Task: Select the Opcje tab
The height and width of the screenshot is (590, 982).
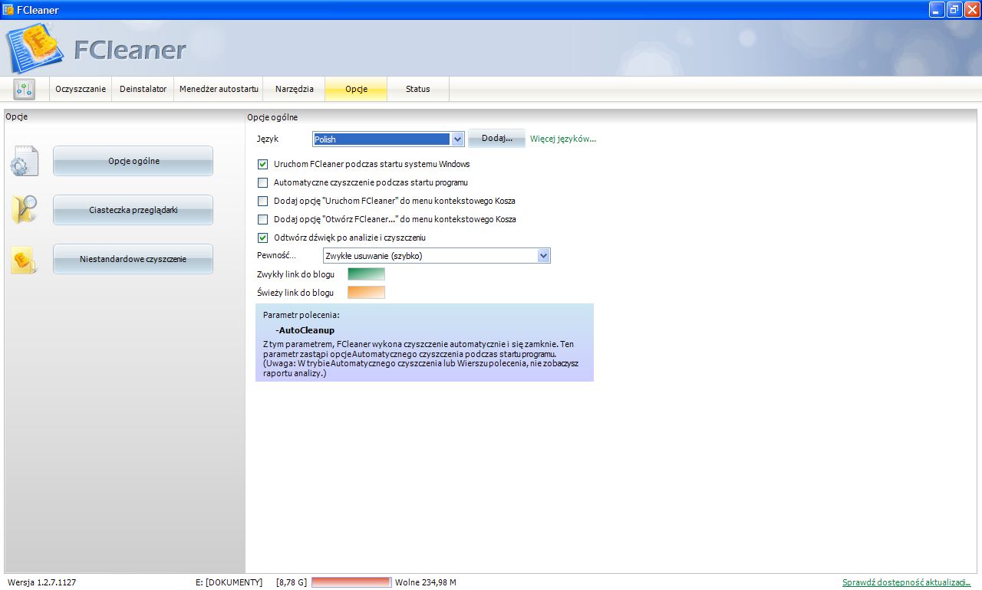Action: coord(356,89)
